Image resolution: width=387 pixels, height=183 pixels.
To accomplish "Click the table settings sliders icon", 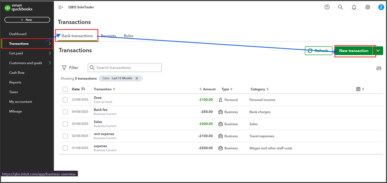I will pos(379,68).
